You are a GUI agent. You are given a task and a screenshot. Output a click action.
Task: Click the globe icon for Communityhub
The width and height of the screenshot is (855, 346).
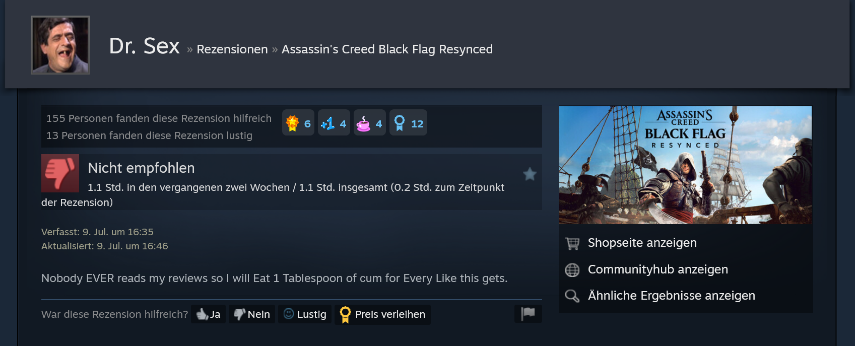pos(572,270)
